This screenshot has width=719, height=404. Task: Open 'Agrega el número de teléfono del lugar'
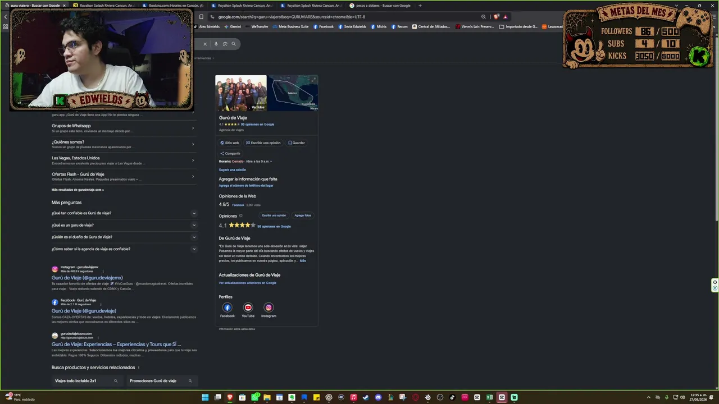246,185
